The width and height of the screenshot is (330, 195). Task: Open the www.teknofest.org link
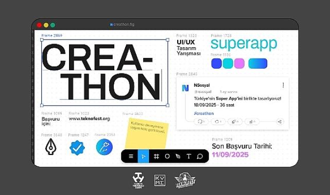pyautogui.click(x=90, y=119)
